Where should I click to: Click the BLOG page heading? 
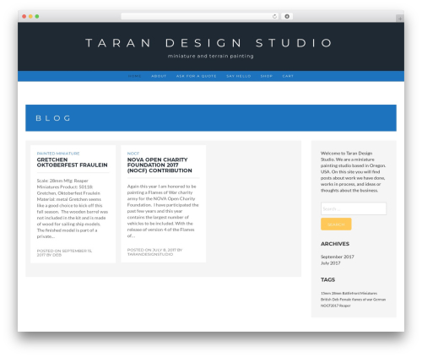click(53, 118)
